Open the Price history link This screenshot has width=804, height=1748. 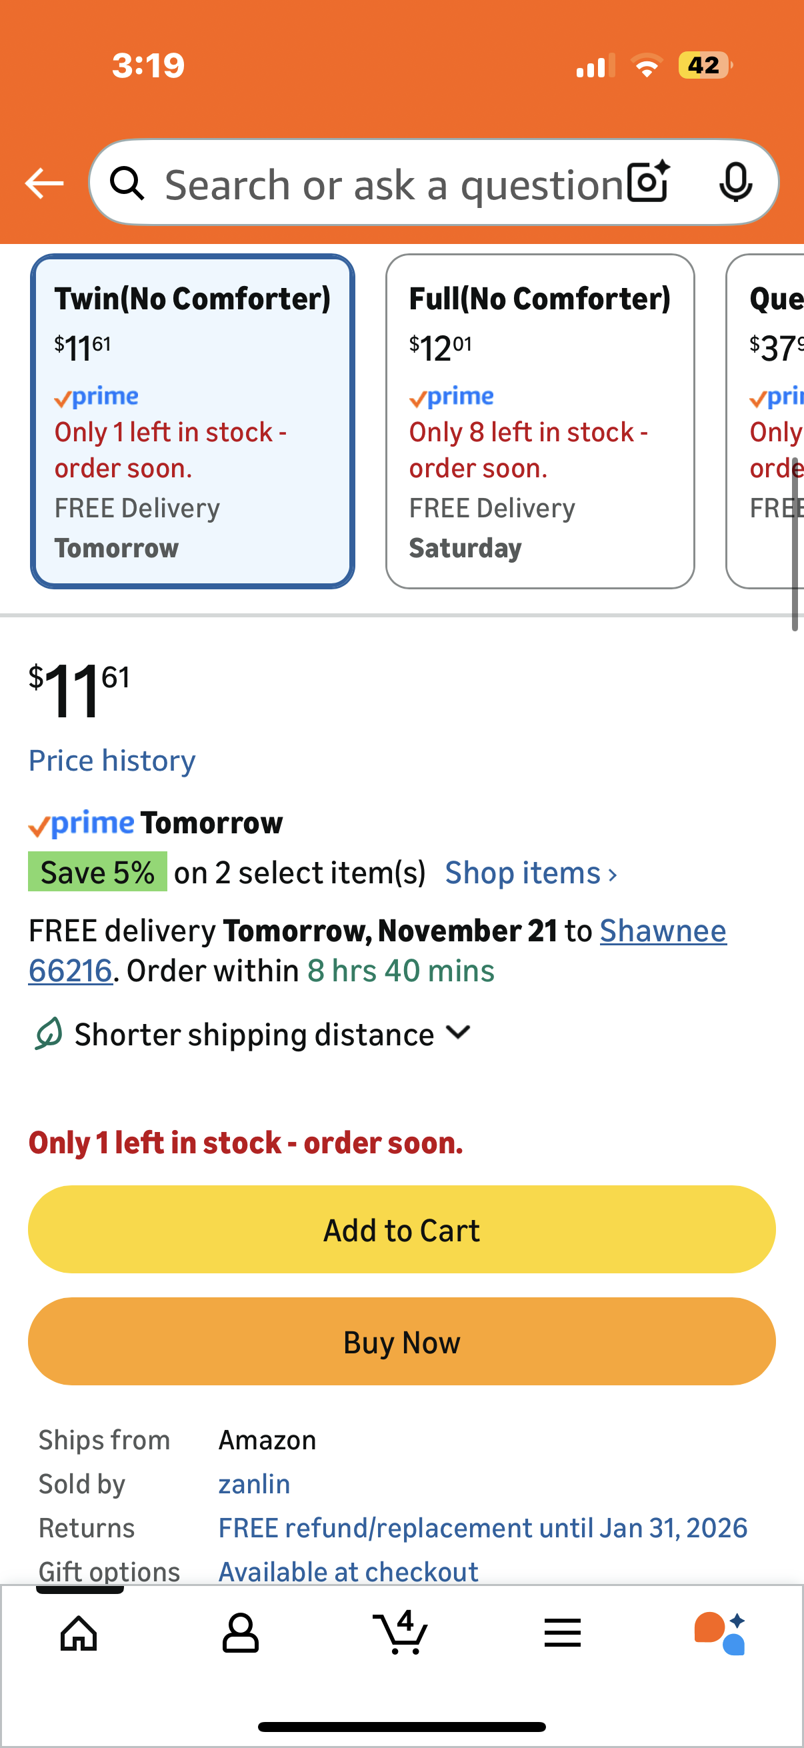coord(112,761)
